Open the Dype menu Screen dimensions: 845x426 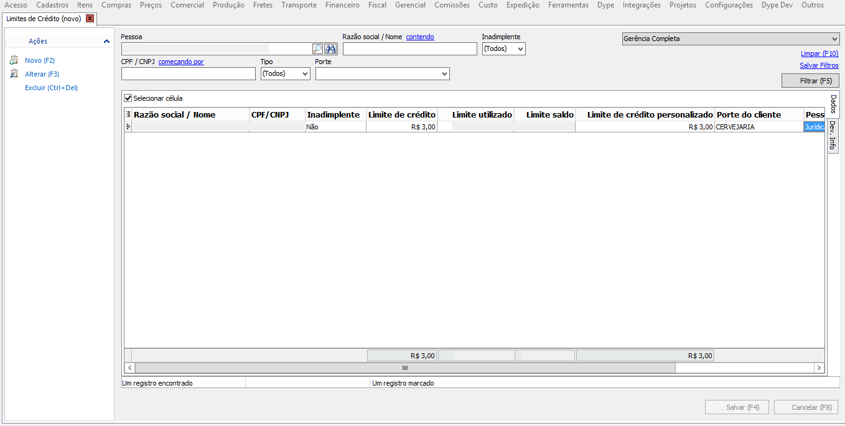coord(605,5)
